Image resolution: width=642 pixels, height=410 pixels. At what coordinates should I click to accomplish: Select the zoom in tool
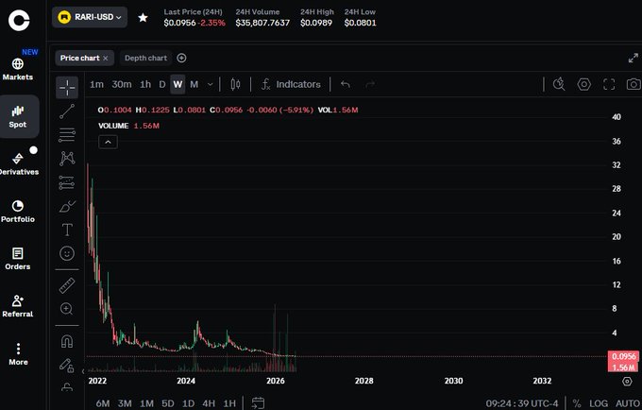pos(67,309)
